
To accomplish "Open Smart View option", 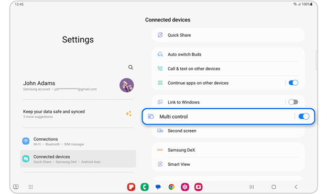I will click(228, 164).
